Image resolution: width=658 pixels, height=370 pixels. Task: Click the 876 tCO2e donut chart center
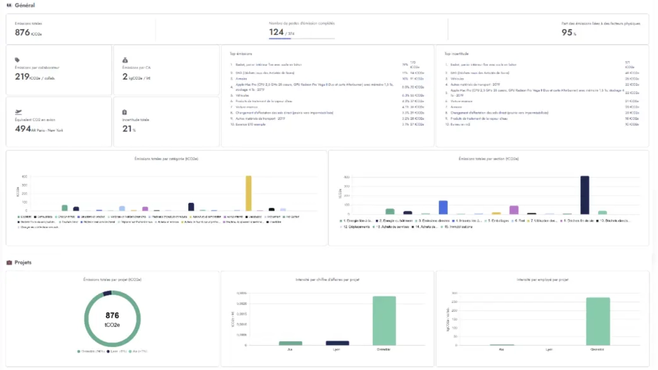[112, 319]
